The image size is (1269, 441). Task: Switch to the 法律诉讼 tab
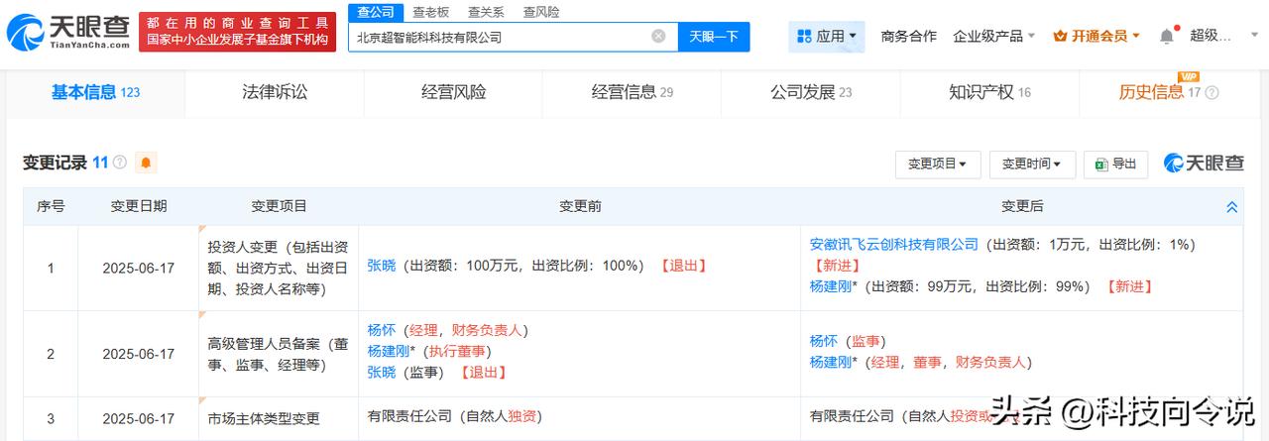point(275,93)
